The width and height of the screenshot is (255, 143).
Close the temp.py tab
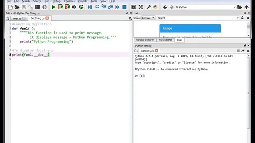click(24, 18)
